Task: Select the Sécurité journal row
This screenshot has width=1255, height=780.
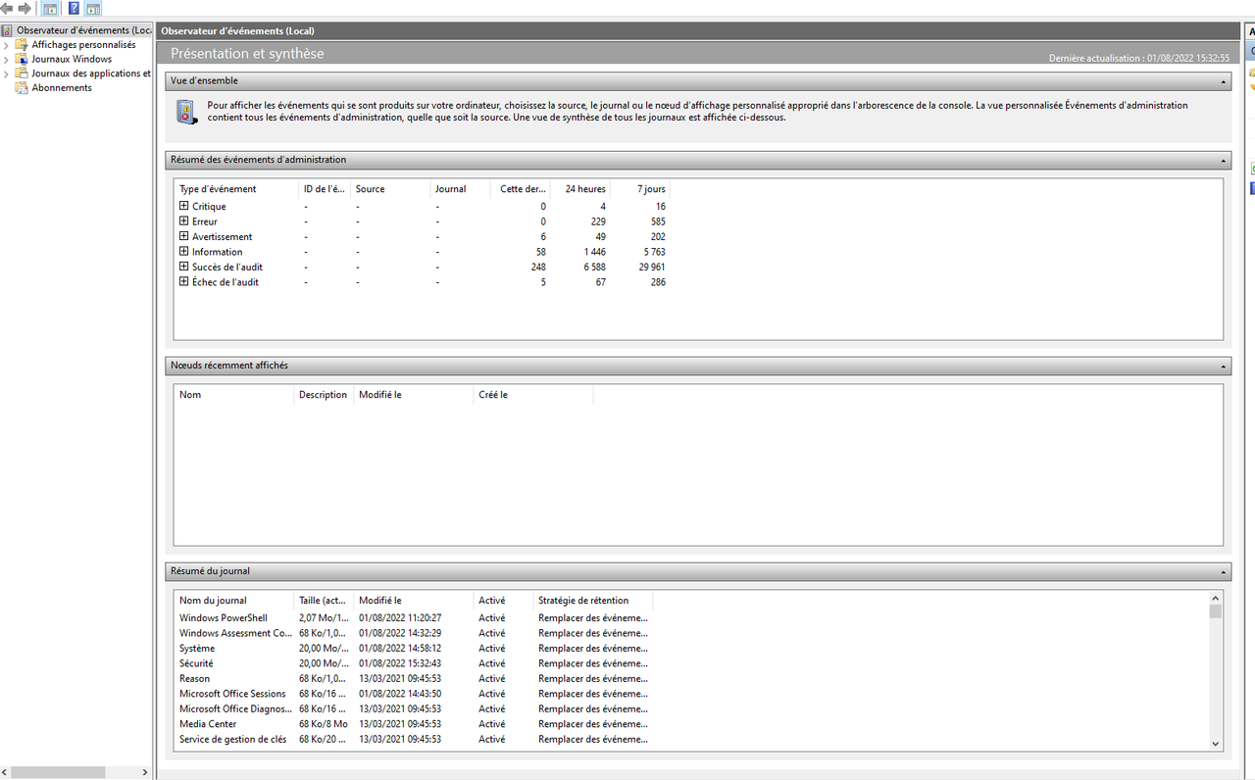Action: 414,663
